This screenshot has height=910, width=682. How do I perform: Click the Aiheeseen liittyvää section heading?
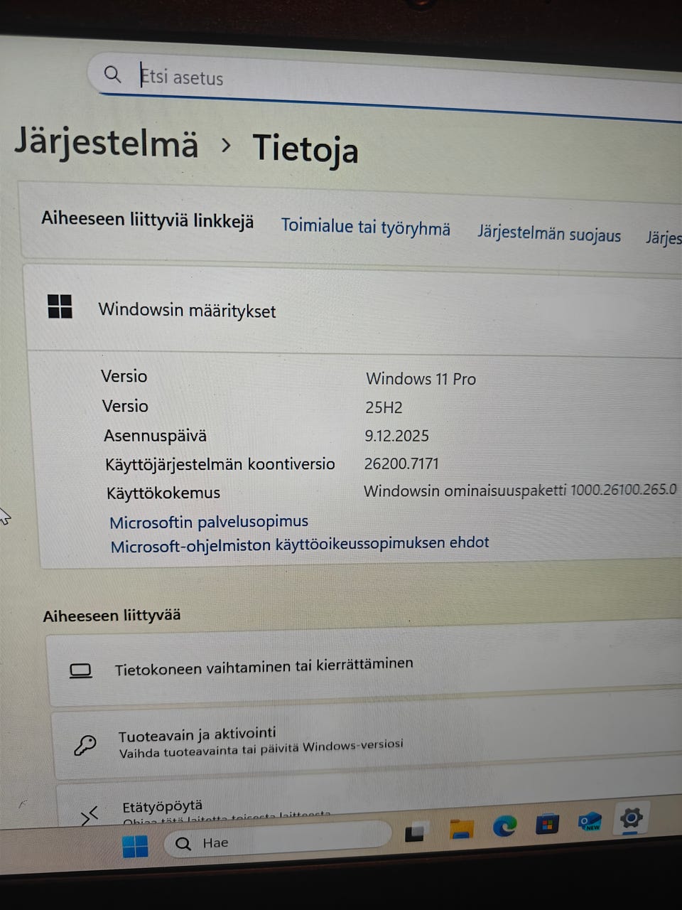point(112,615)
